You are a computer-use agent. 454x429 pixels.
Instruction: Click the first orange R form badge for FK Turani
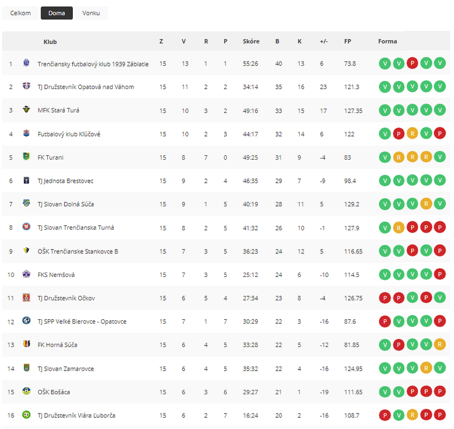pos(398,157)
